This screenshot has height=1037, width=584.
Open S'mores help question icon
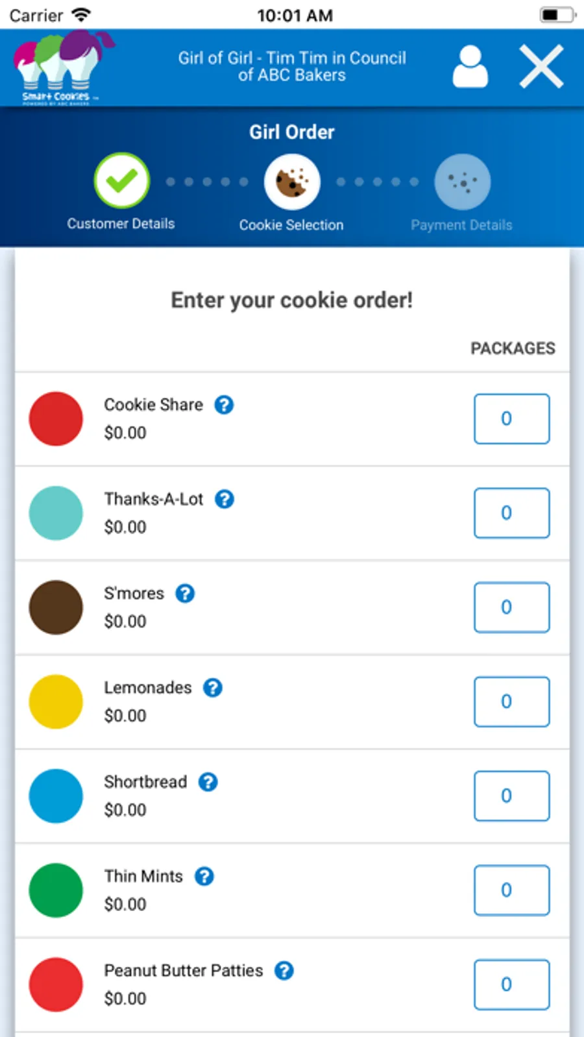point(185,593)
